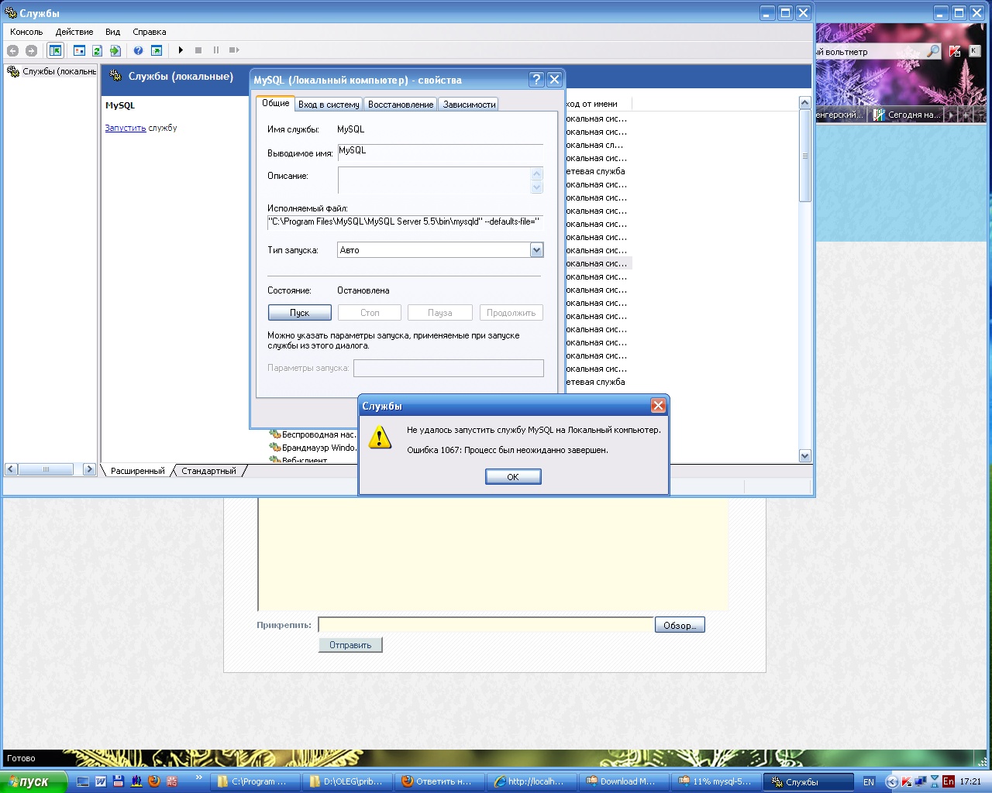This screenshot has width=992, height=793.
Task: Click the Start service play icon
Action: coord(181,50)
